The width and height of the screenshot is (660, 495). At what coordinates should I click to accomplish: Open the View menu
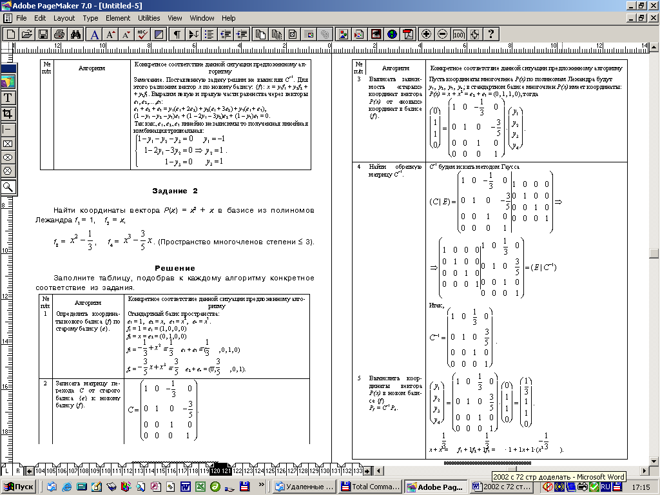click(175, 18)
